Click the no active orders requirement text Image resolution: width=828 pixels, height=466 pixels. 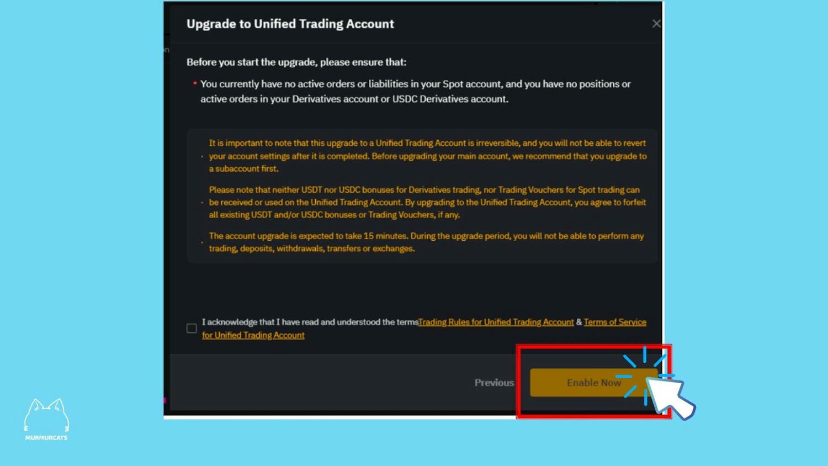(415, 91)
